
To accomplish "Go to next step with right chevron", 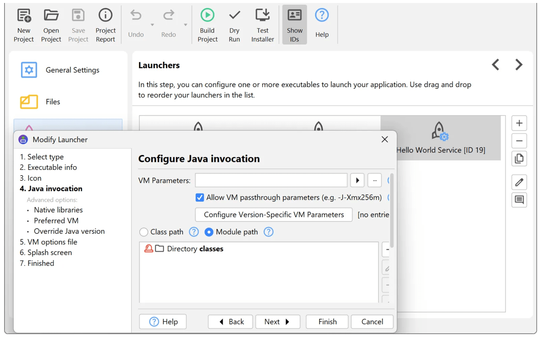I will (519, 65).
